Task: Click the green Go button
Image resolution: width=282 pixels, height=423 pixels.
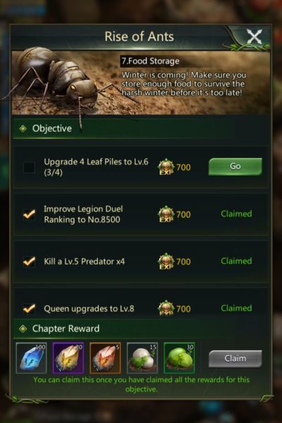Action: tap(235, 166)
